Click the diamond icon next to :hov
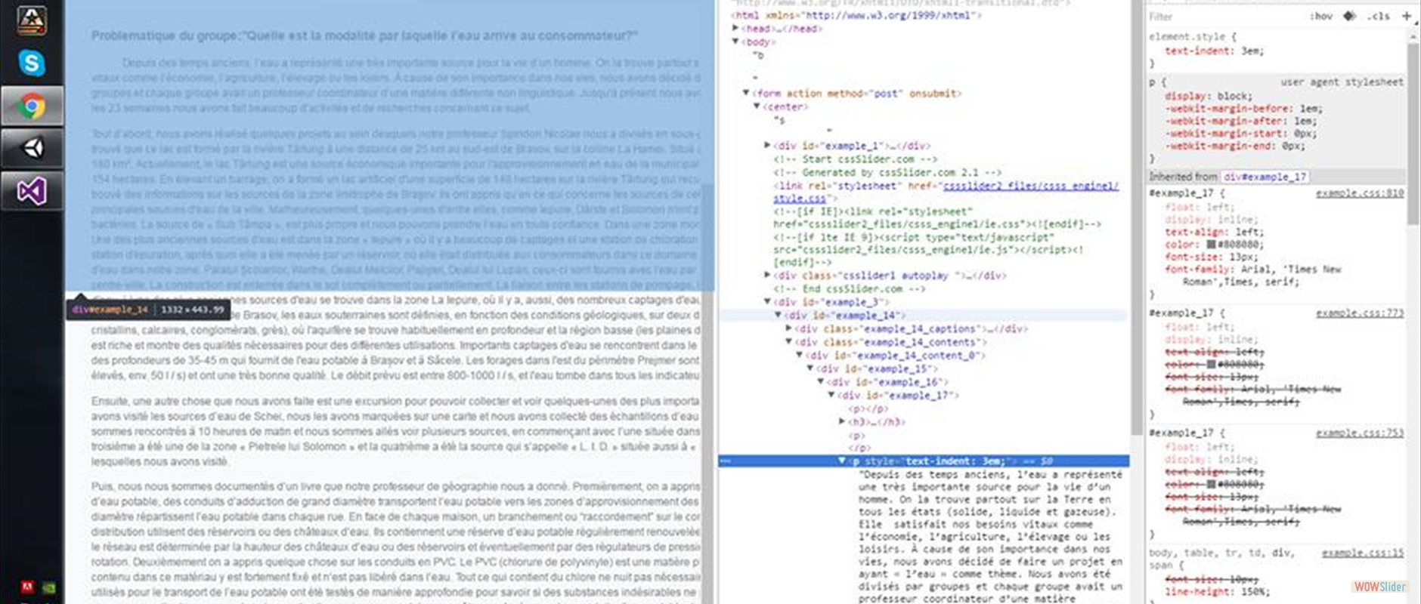Image resolution: width=1421 pixels, height=604 pixels. click(1349, 16)
